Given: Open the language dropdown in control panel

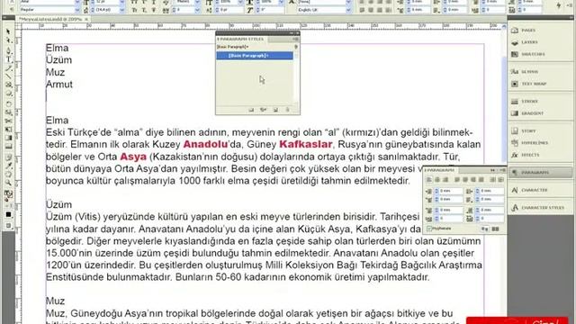Looking at the screenshot, I should point(348,10).
